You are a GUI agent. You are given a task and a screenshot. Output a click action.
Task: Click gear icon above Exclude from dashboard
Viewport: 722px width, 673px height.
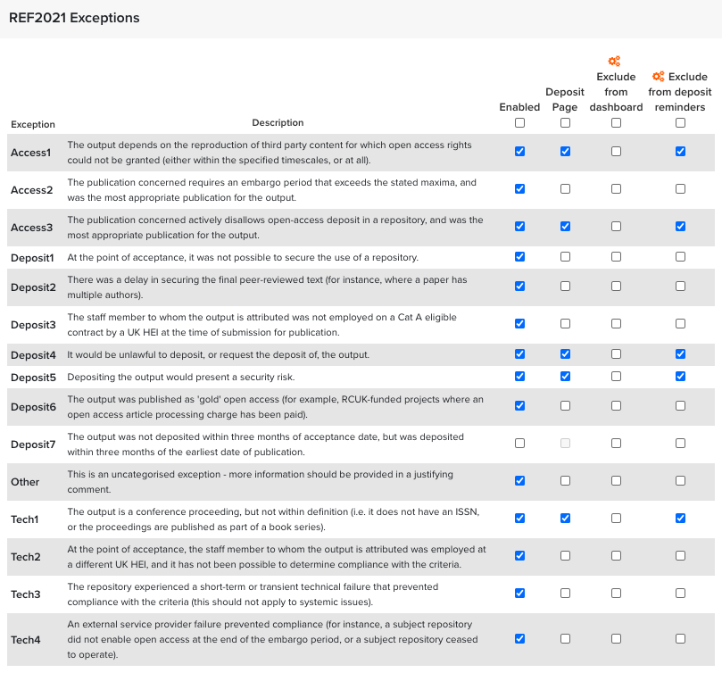coord(614,62)
